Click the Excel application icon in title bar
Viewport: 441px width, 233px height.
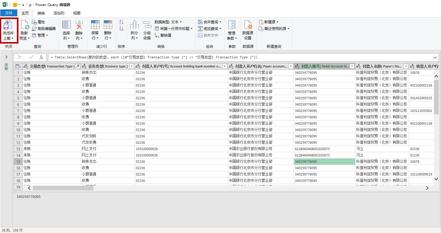5,5
